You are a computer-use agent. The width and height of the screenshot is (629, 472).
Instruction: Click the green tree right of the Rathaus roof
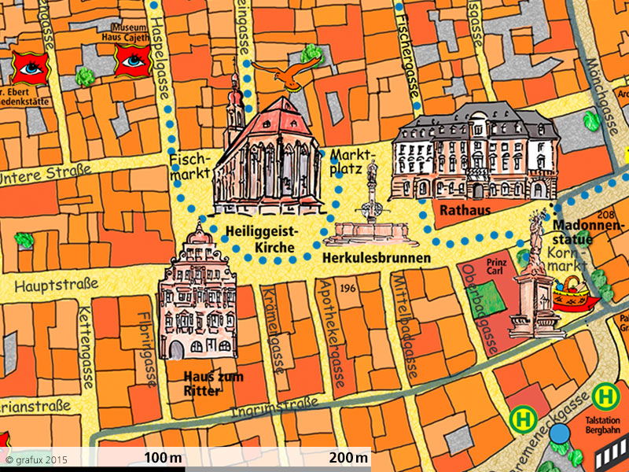(x=591, y=121)
